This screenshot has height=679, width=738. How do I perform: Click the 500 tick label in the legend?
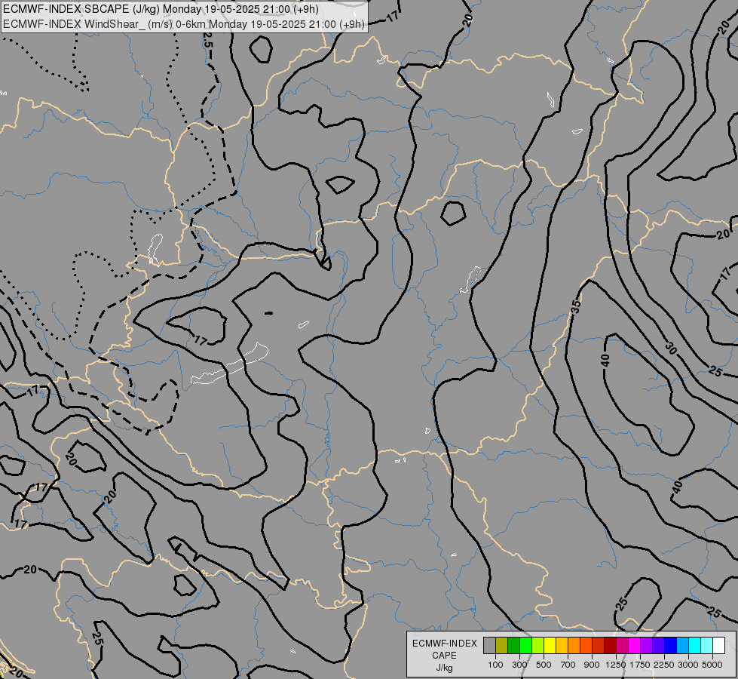tap(544, 665)
